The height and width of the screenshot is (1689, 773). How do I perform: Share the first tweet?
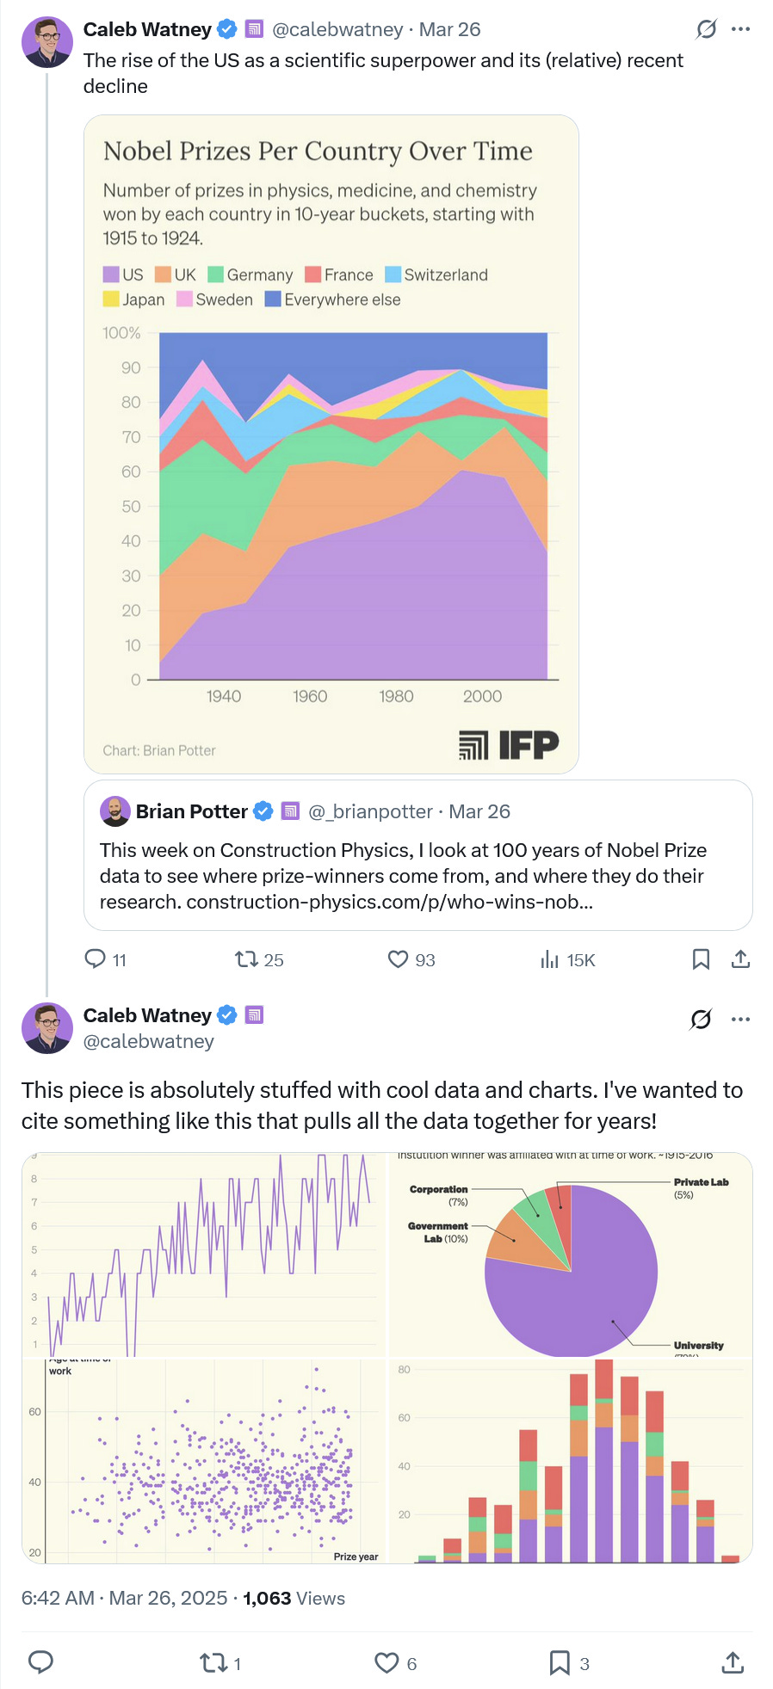coord(740,959)
